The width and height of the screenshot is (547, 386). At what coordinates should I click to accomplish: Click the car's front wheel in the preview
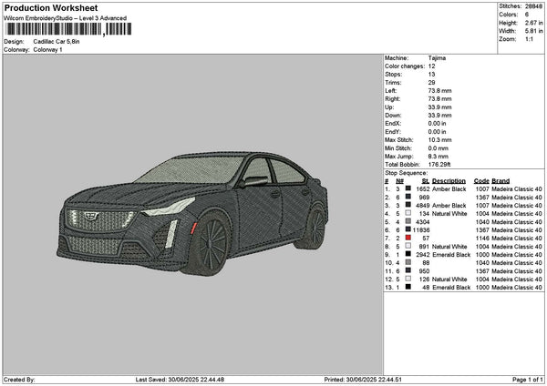(211, 243)
